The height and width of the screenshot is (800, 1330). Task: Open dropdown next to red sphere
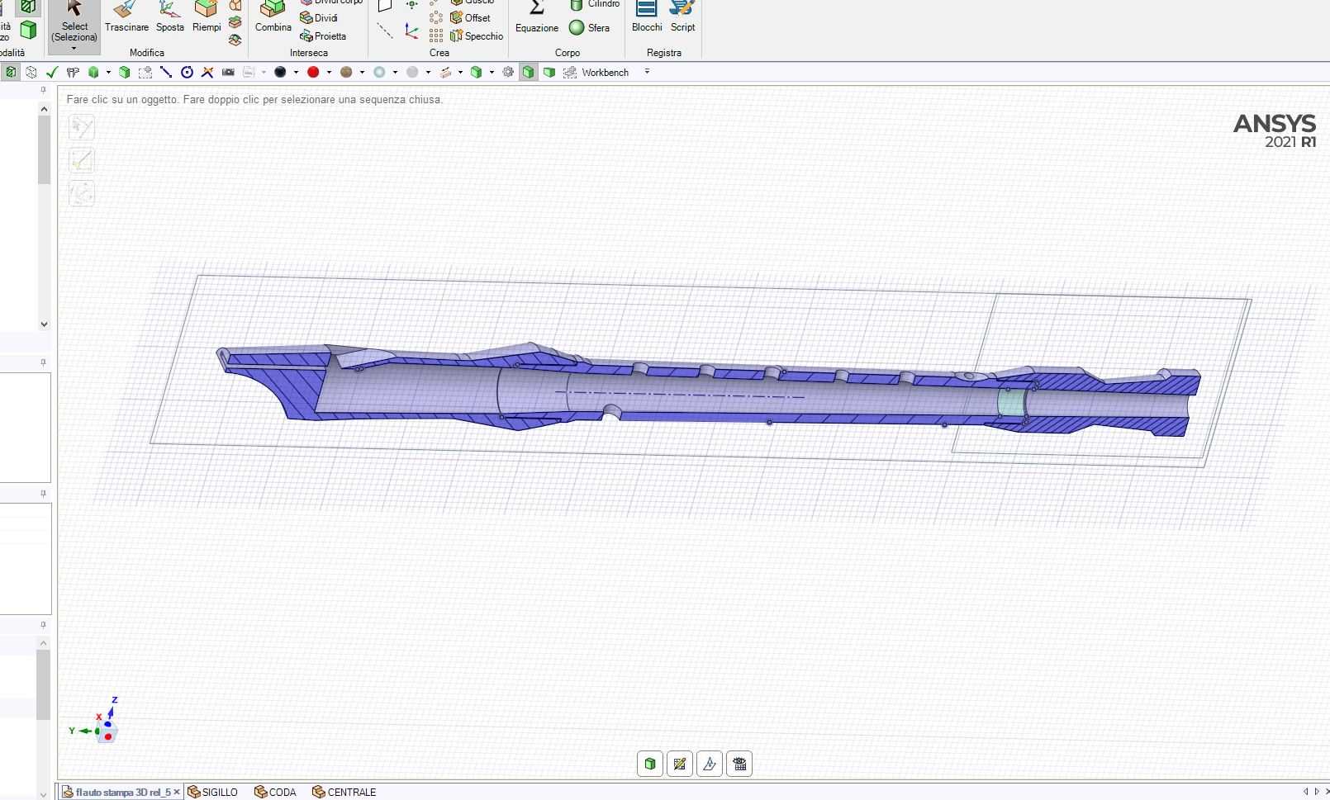click(x=329, y=73)
